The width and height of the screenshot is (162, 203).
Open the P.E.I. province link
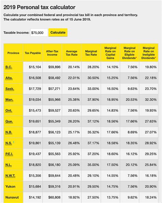(x=9, y=154)
